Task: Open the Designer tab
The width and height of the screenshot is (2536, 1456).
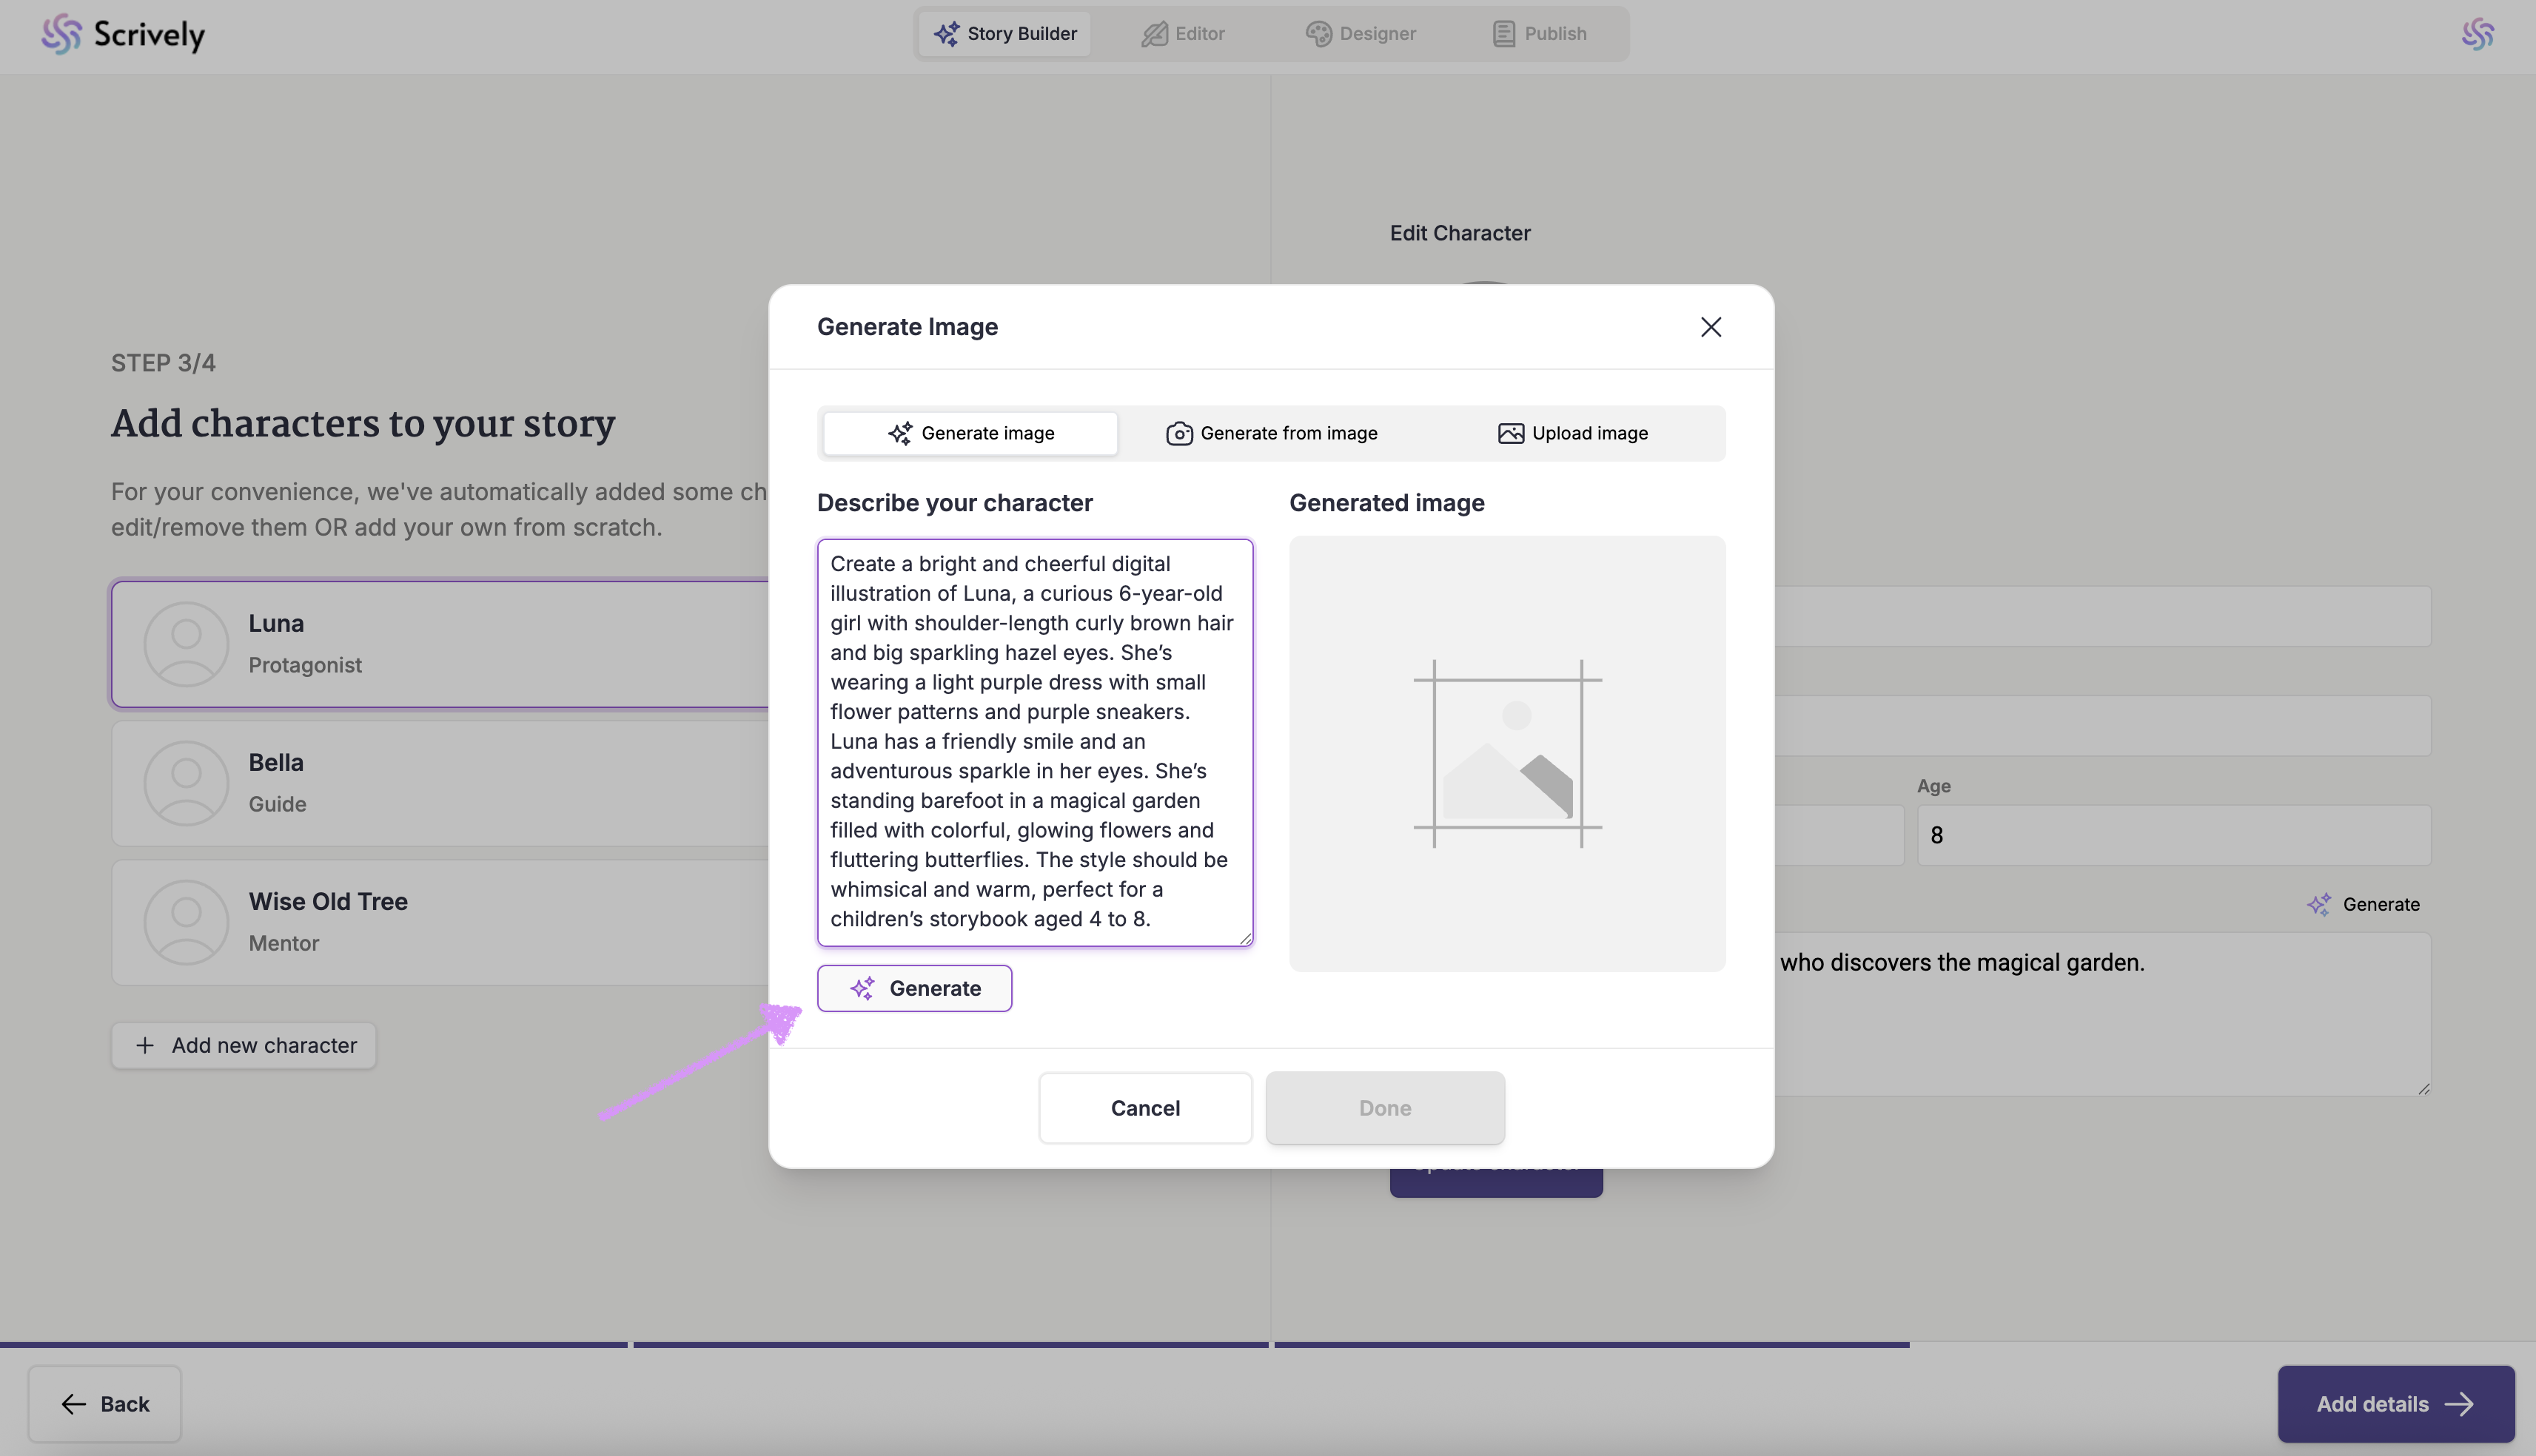Action: pyautogui.click(x=1361, y=34)
